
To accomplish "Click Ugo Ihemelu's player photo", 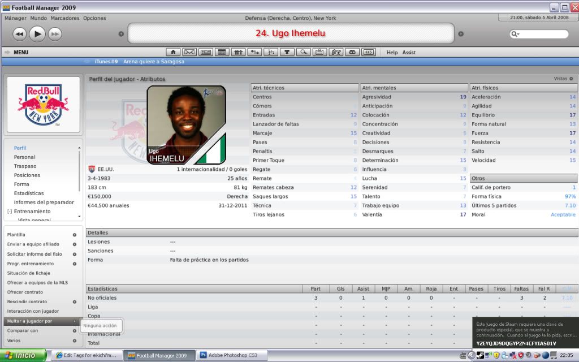I will (x=187, y=125).
